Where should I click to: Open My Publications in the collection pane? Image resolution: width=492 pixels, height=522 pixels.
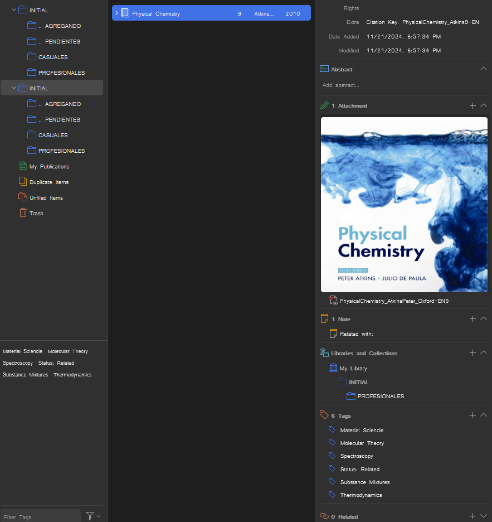click(x=49, y=166)
